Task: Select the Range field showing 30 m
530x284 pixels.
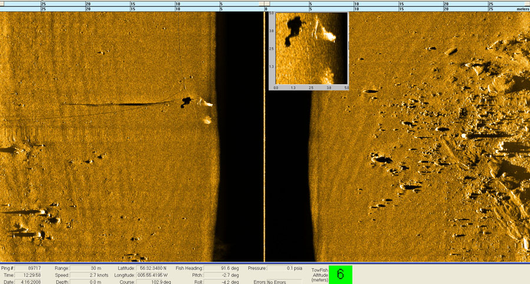Action: point(90,268)
